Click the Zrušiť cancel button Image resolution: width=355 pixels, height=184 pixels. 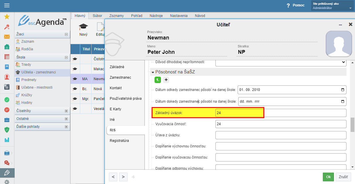point(343,177)
